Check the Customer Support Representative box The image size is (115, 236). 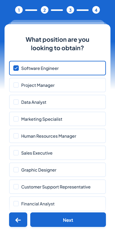[16, 187]
